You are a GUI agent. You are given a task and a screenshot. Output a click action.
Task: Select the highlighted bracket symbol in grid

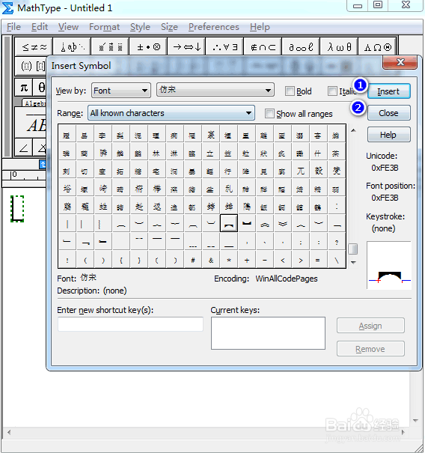tap(229, 223)
